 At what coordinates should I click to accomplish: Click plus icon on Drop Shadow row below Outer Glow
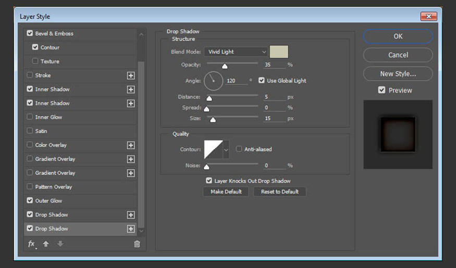(x=131, y=215)
